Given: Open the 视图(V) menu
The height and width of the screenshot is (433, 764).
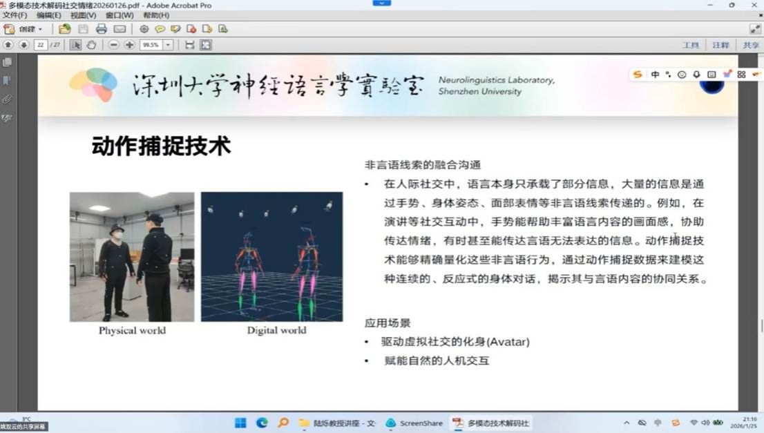Looking at the screenshot, I should (x=83, y=15).
